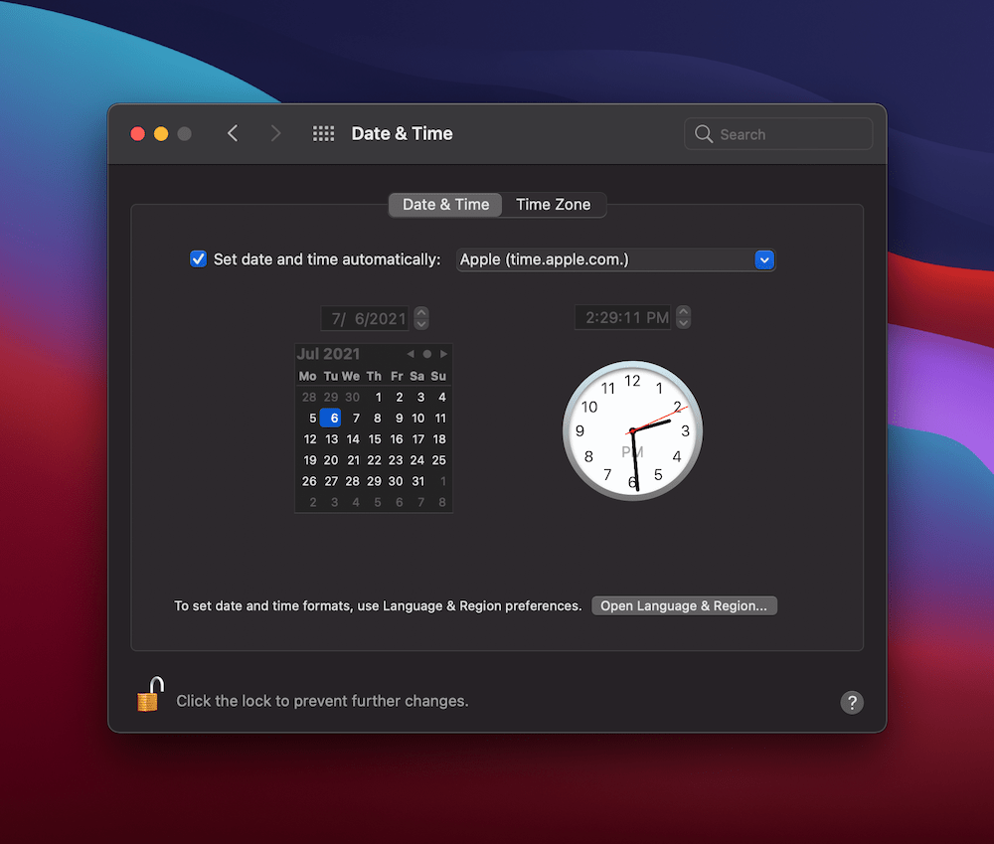Advance the calendar to the next month
Image resolution: width=994 pixels, height=844 pixels.
click(444, 353)
